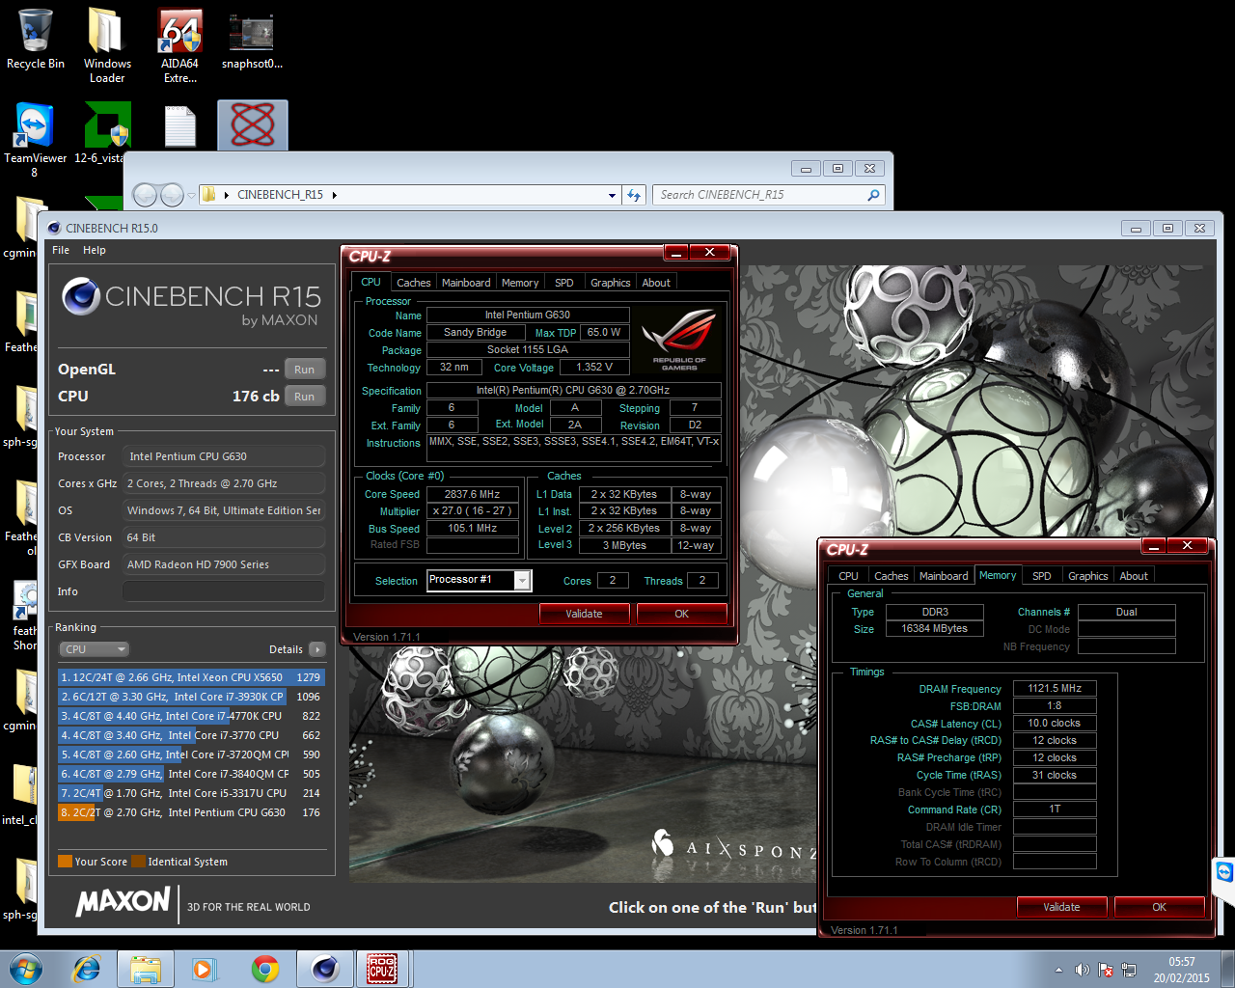
Task: Open Internet Explorer from taskbar
Action: tap(87, 969)
